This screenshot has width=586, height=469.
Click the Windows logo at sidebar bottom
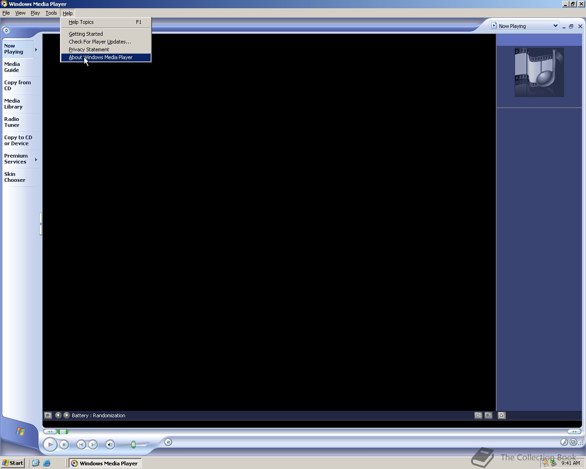click(20, 431)
